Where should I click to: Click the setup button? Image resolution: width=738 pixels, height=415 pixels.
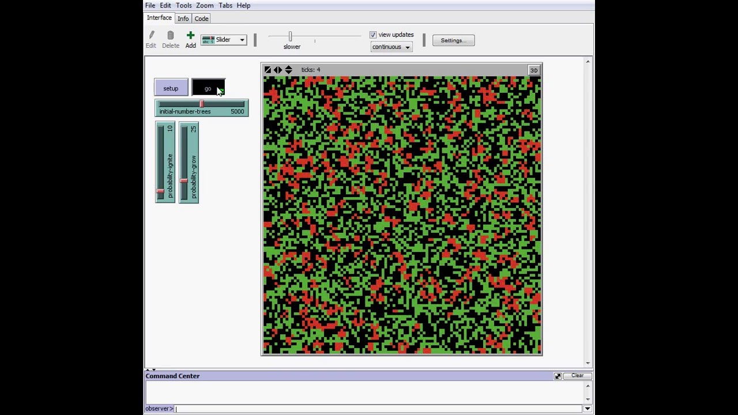[x=171, y=88]
